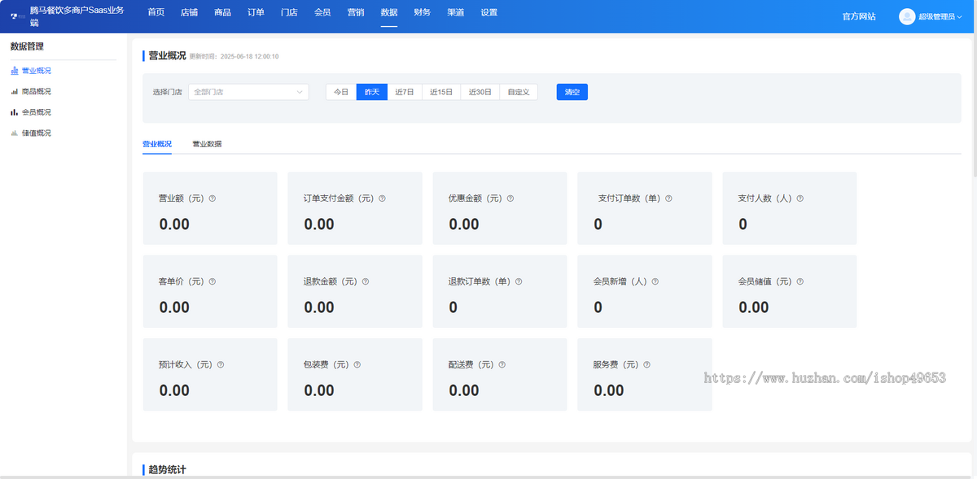The height and width of the screenshot is (479, 977).
Task: Switch to the 营业概况 content tab
Action: 157,144
